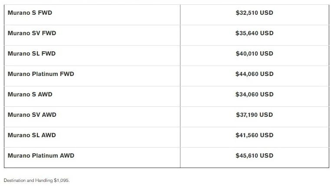Click the $41,560 USD price cell

pyautogui.click(x=254, y=135)
